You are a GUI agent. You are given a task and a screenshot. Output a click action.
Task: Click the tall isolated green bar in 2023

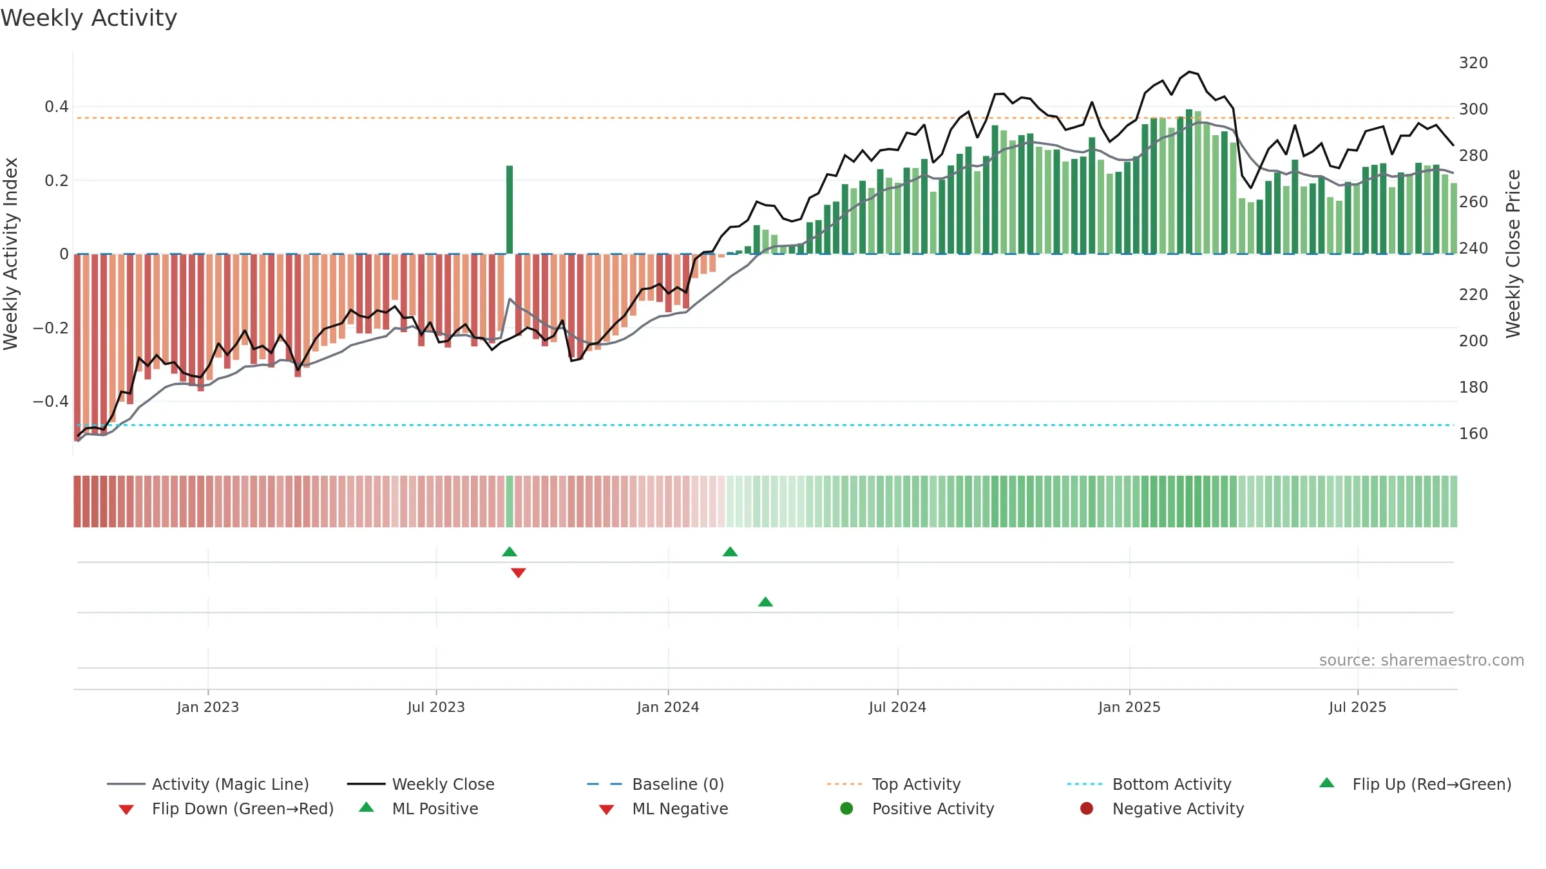pyautogui.click(x=510, y=209)
